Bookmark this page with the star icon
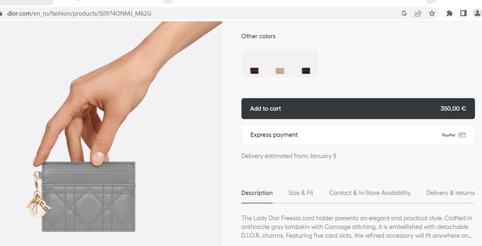The width and height of the screenshot is (482, 246). 432,13
